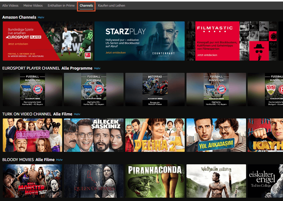The height and width of the screenshot is (201, 283).
Task: Click Jetzt entdecken on Starzplay banner
Action: coord(115,52)
